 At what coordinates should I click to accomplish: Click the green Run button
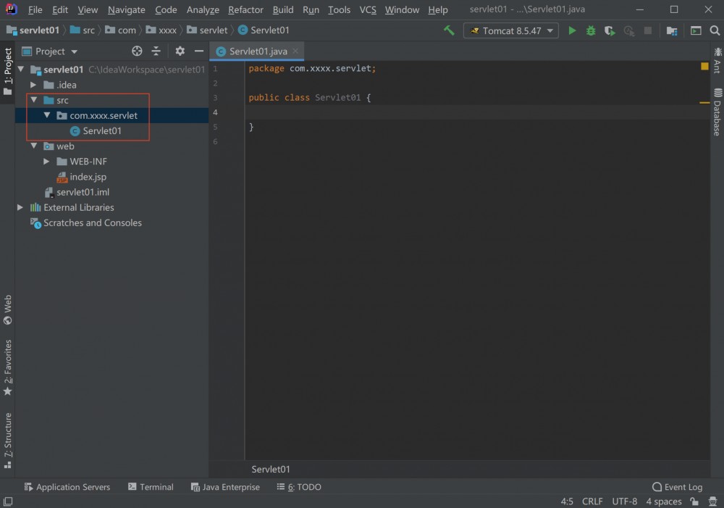(x=572, y=30)
